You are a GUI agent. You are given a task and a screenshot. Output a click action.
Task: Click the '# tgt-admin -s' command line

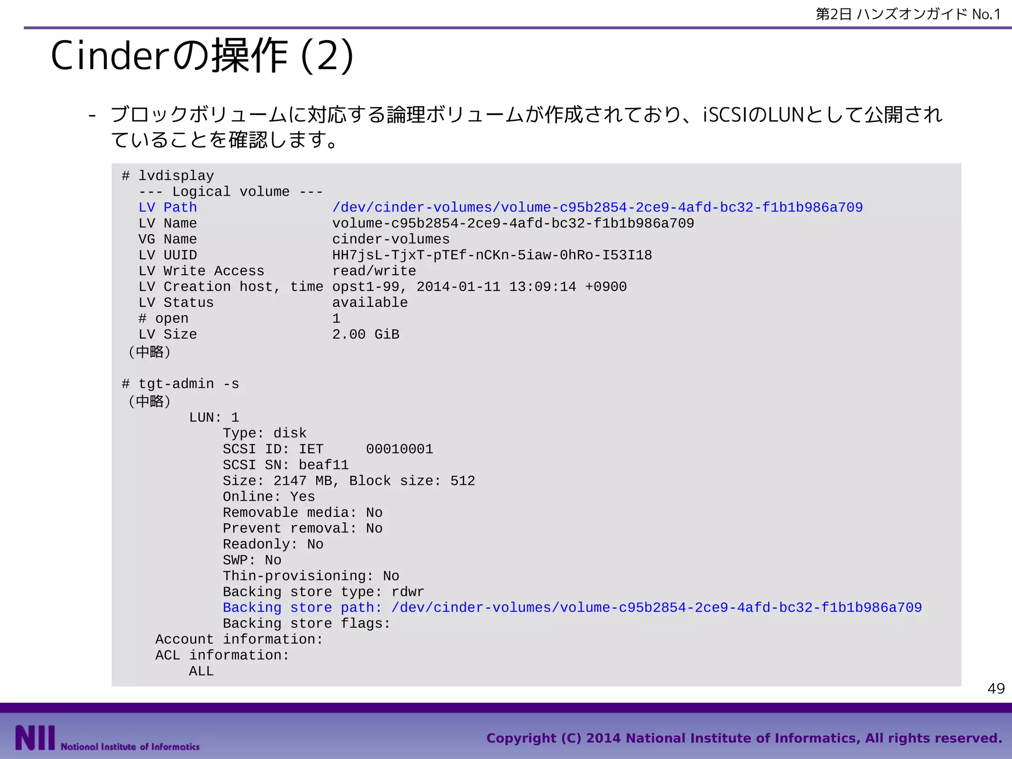(x=180, y=384)
